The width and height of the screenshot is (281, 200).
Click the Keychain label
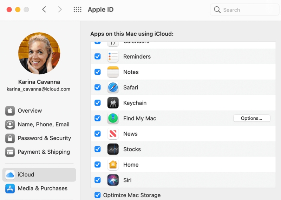coord(135,103)
